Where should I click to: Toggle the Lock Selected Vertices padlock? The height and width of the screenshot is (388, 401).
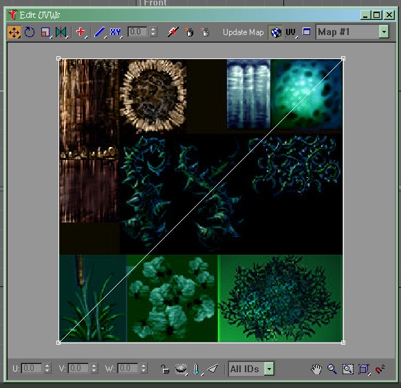coord(165,369)
